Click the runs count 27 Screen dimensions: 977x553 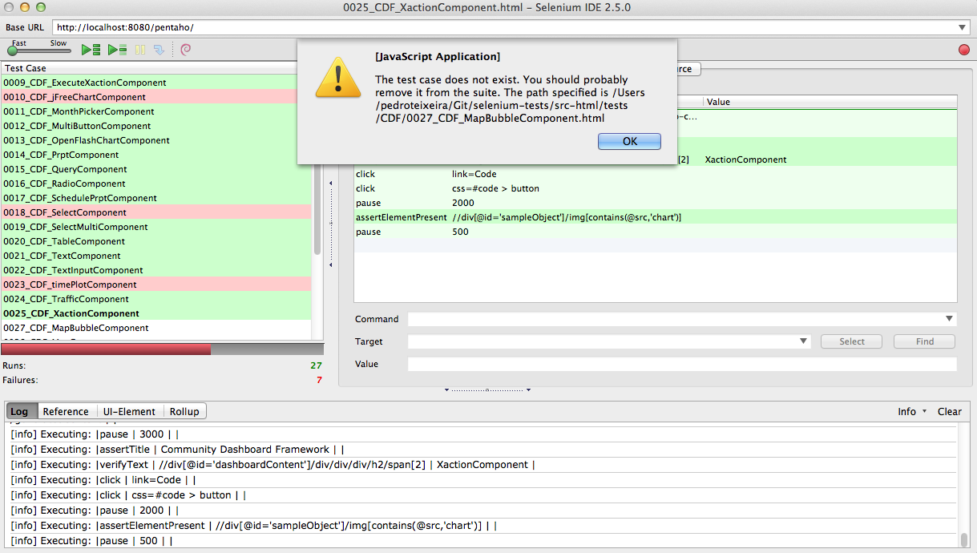[x=316, y=365]
